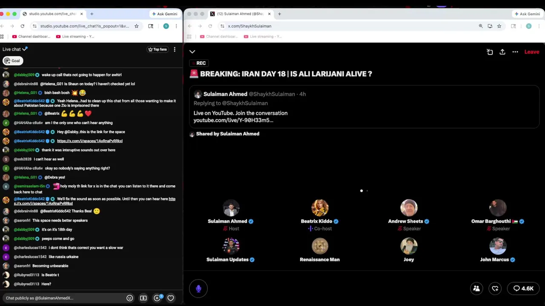The image size is (545, 306).
Task: Click the second page dot in the Space
Action: pos(367,191)
